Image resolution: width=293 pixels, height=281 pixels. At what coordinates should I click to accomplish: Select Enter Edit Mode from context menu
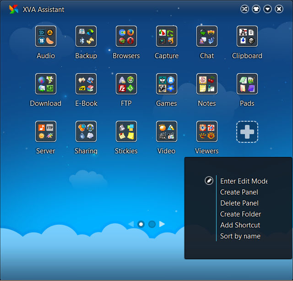point(244,181)
